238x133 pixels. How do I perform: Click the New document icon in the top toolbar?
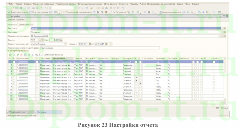tap(9, 8)
